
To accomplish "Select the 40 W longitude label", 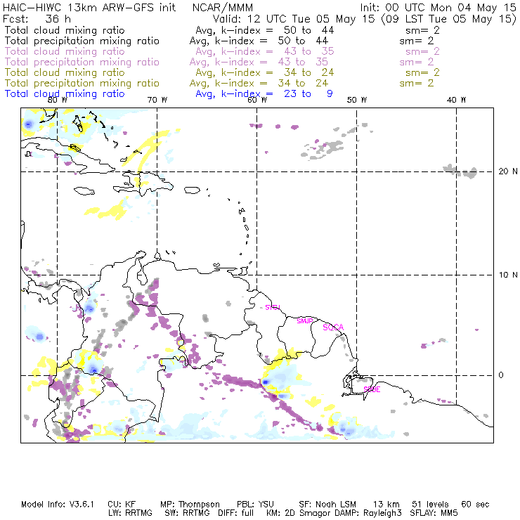I will pos(457,100).
